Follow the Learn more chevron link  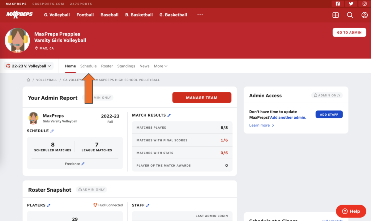click(262, 125)
